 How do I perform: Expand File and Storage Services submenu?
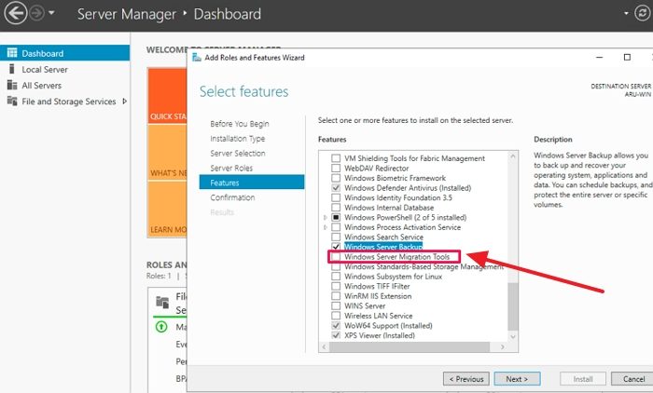coord(125,102)
